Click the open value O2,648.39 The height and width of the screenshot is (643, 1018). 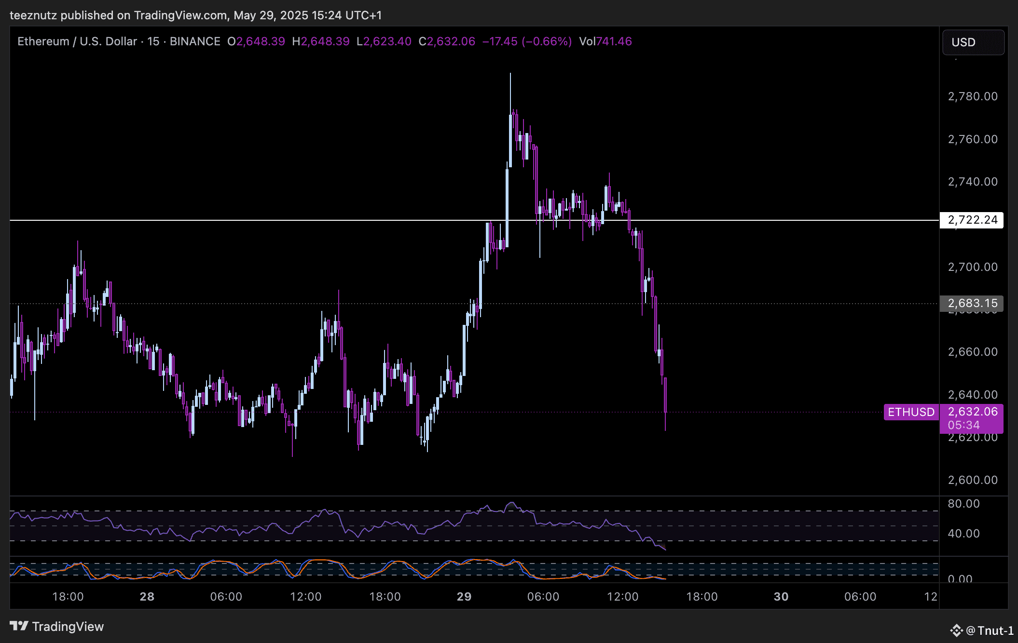click(x=256, y=41)
